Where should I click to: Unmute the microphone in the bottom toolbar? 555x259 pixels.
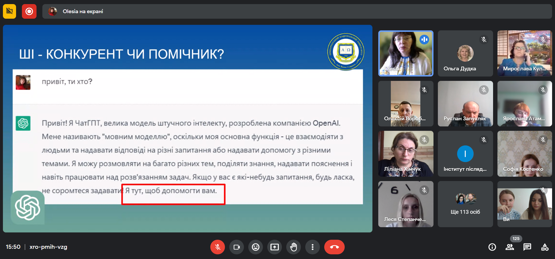[x=218, y=247]
